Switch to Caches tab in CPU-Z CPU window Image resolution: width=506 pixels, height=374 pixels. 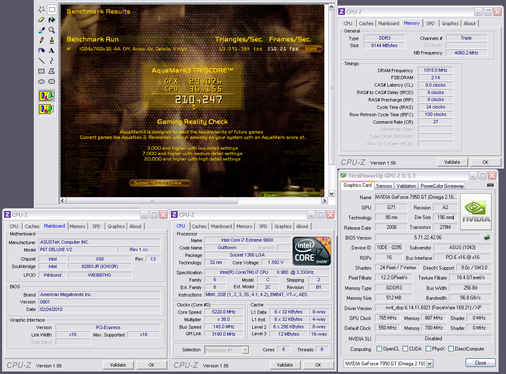(x=199, y=226)
